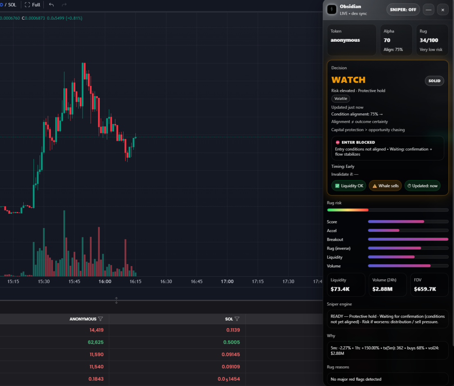Click the Rug 34/100 score card

pos(432,40)
